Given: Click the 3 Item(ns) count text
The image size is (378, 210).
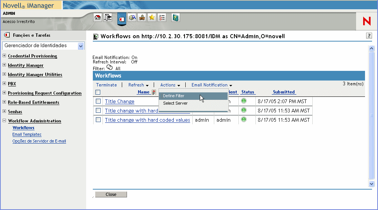Looking at the screenshot, I should [353, 84].
